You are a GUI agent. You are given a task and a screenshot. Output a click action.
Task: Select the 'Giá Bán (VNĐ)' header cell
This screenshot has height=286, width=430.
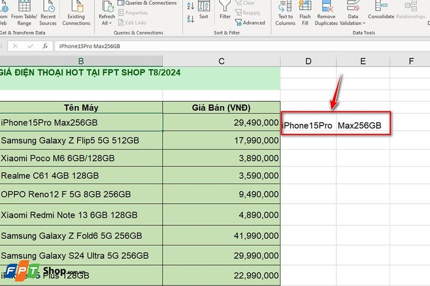coord(221,107)
